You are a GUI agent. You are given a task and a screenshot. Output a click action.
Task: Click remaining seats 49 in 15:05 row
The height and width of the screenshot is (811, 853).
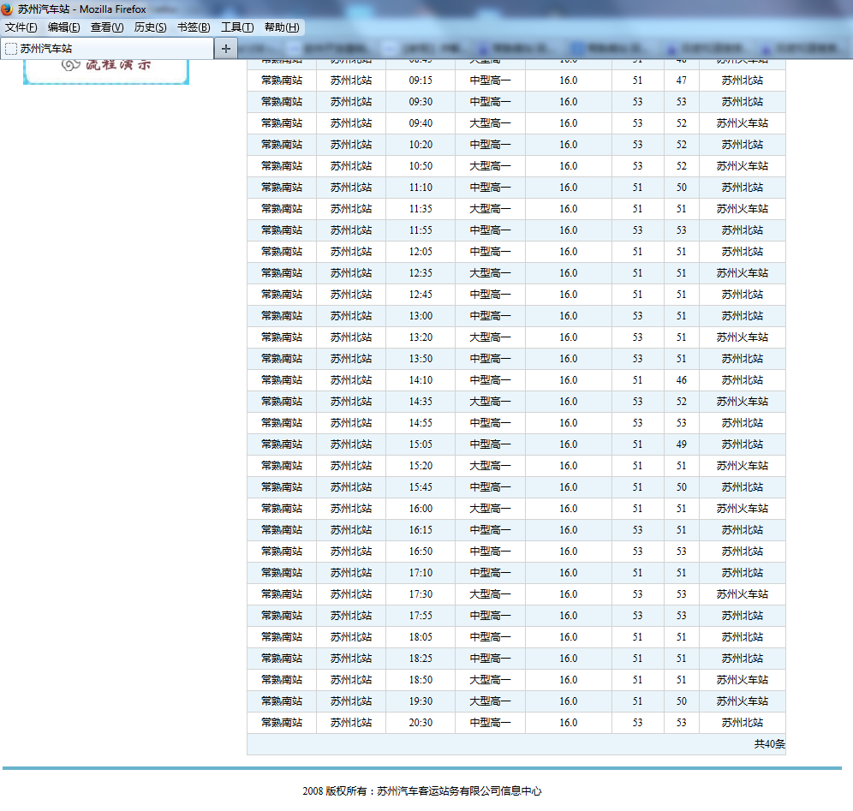pos(681,444)
